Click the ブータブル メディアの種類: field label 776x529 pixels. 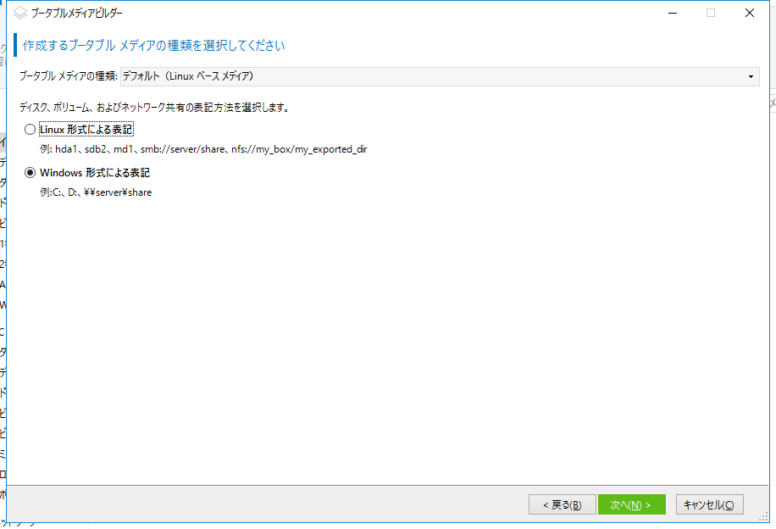click(x=68, y=76)
